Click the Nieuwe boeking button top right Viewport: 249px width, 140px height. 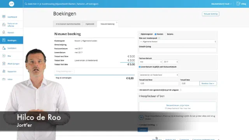click(210, 14)
